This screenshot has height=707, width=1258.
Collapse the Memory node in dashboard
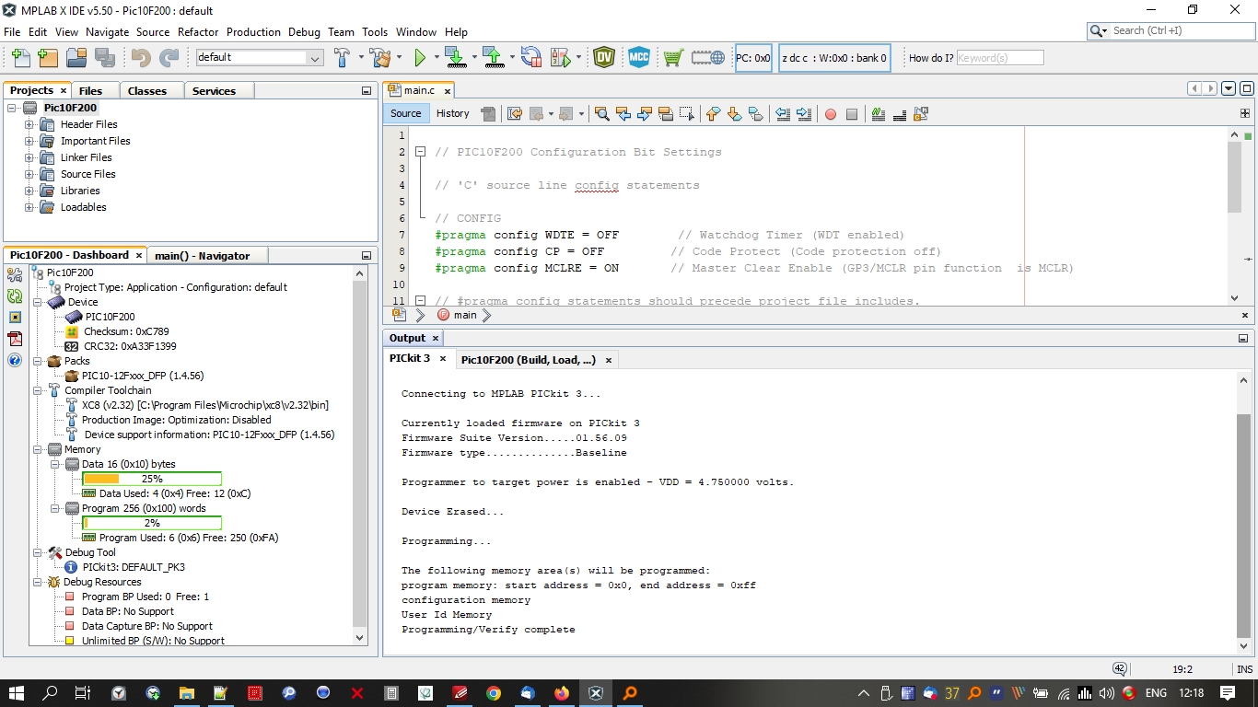pos(38,449)
